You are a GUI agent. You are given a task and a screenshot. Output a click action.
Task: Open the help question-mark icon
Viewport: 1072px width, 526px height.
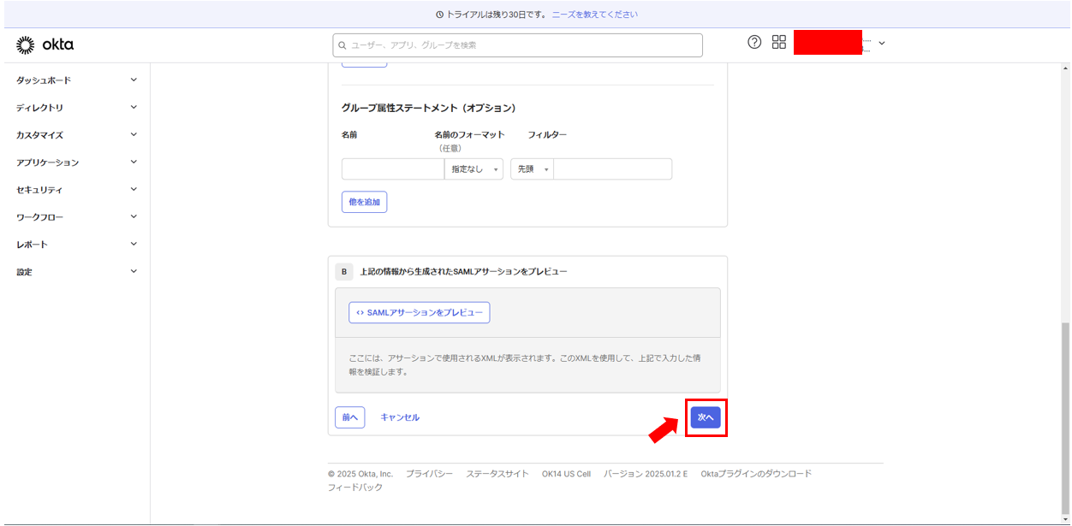click(x=754, y=42)
